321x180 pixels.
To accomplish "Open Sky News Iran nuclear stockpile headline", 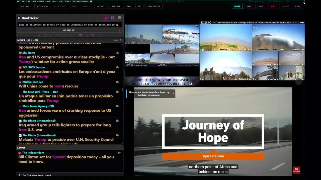I will pos(67,59).
